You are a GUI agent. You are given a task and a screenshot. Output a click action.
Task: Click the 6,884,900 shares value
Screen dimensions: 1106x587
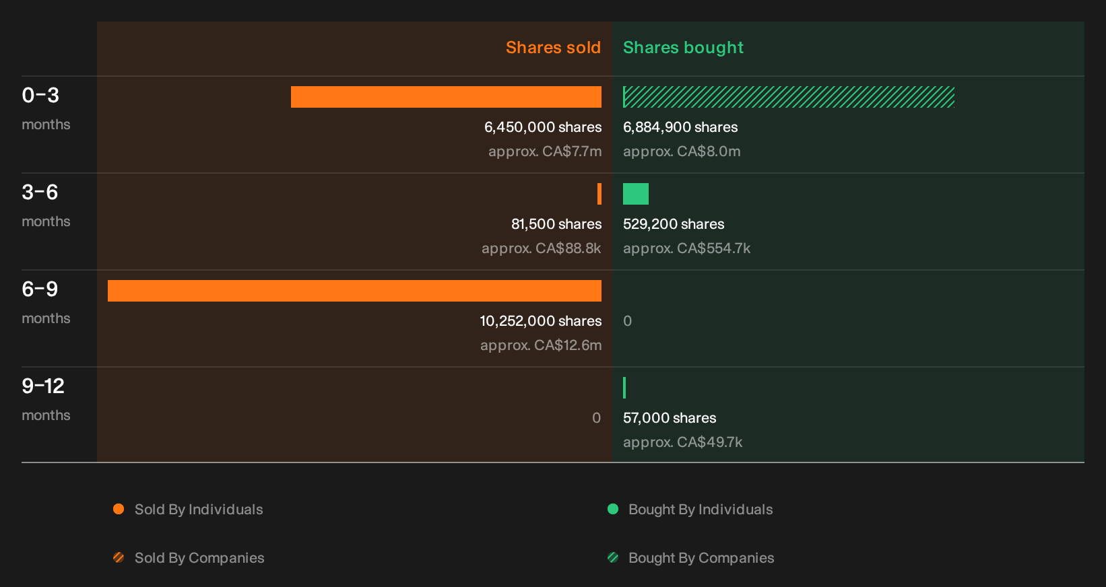pyautogui.click(x=680, y=127)
